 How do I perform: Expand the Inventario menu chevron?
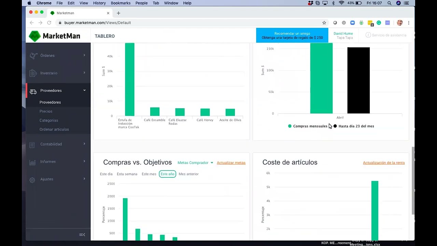pos(84,72)
